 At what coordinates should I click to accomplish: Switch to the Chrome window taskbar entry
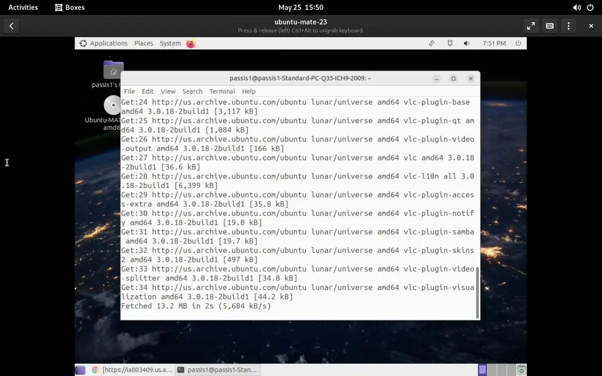(x=132, y=370)
